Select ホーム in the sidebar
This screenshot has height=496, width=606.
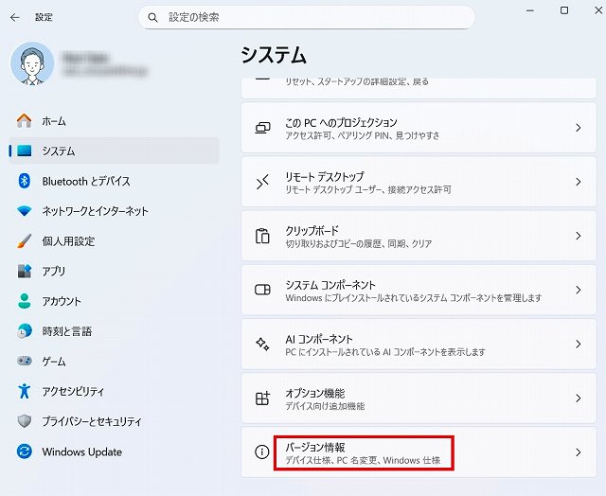point(54,121)
